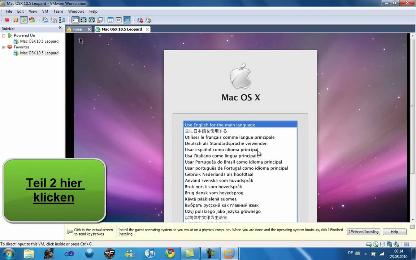This screenshot has height=260, width=416.
Task: Click the DE language indicator in tray
Action: click(351, 253)
